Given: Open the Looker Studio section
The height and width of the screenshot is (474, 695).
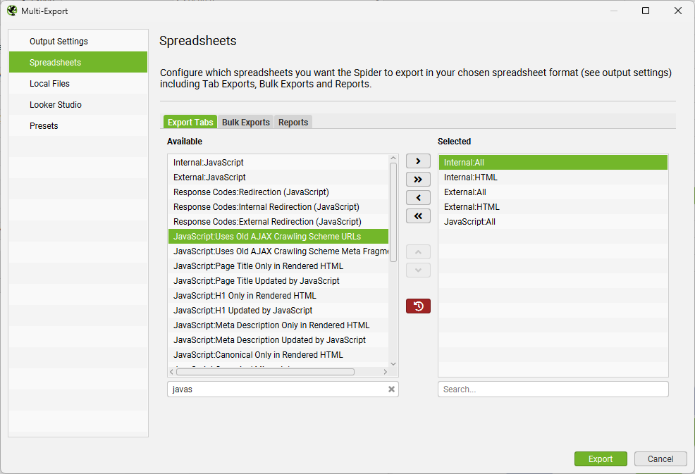Looking at the screenshot, I should 56,105.
